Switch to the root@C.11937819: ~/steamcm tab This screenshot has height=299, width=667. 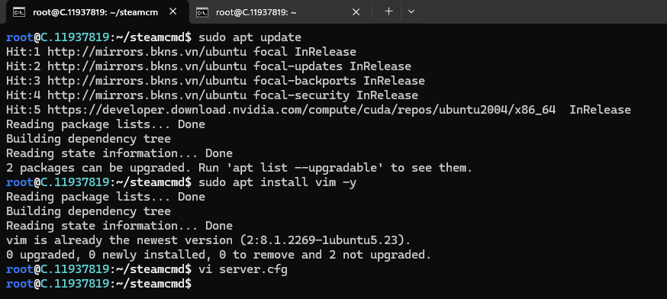pyautogui.click(x=95, y=12)
